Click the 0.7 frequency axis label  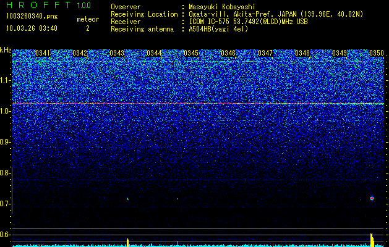(x=6, y=204)
